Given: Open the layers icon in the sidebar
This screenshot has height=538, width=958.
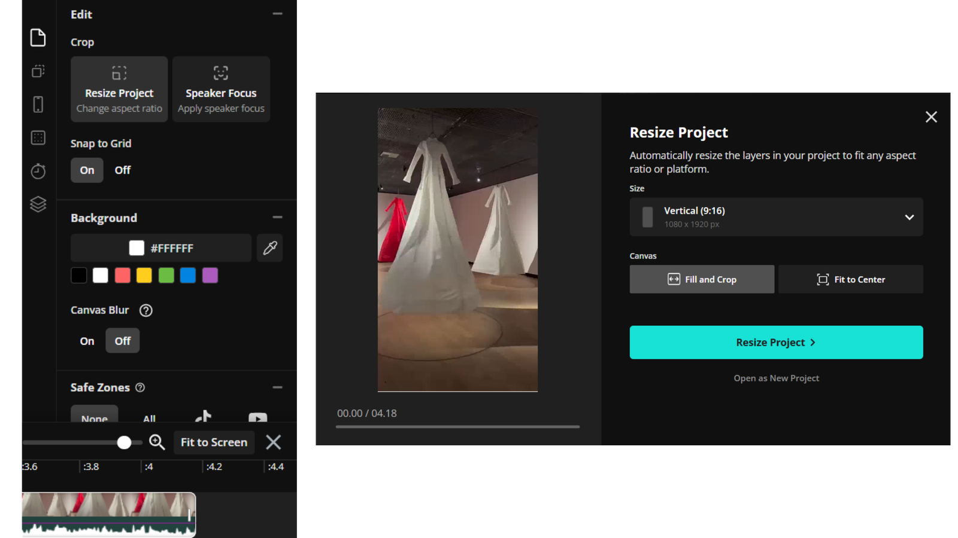Looking at the screenshot, I should 38,204.
